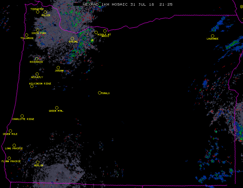The image size is (243, 188).
Task: Click the Tumalo station circle
Action: coord(99,93)
